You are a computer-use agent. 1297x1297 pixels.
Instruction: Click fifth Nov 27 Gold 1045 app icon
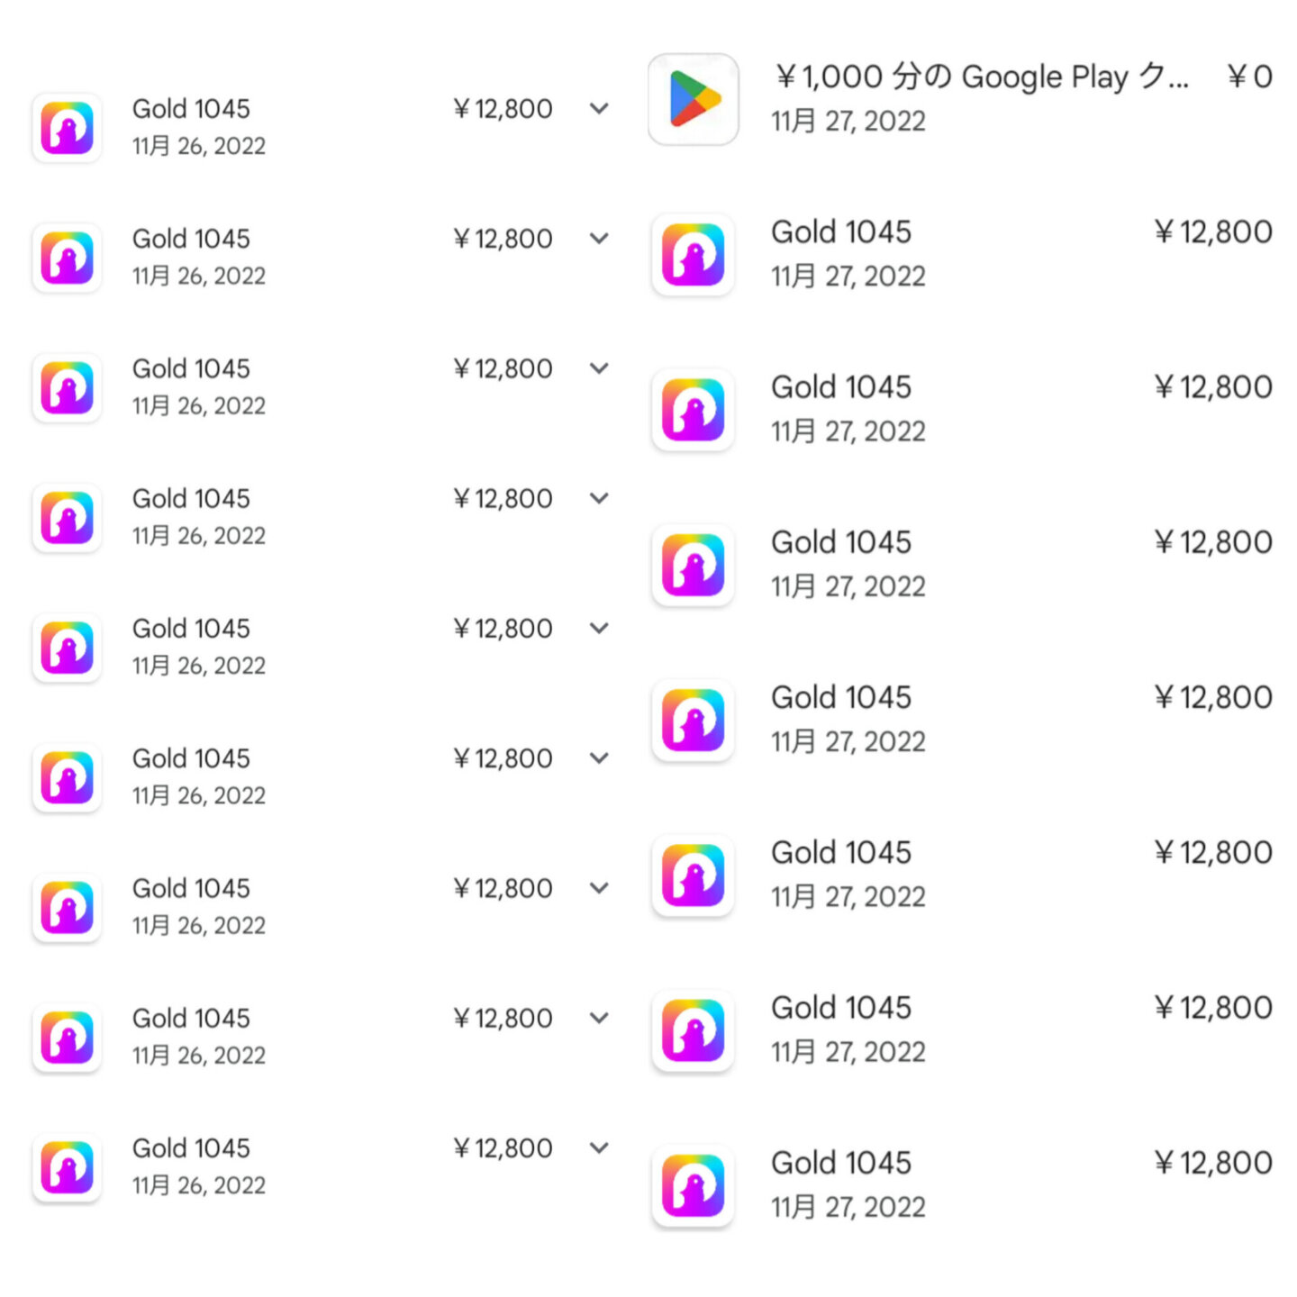[693, 875]
